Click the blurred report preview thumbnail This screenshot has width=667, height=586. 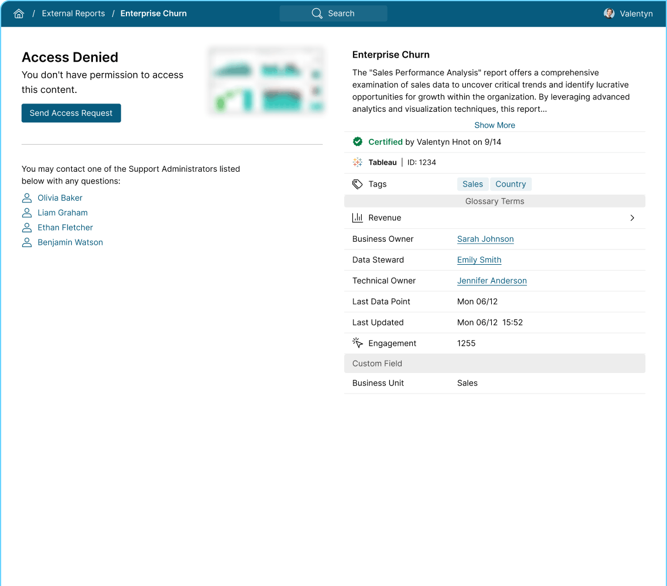coord(266,80)
